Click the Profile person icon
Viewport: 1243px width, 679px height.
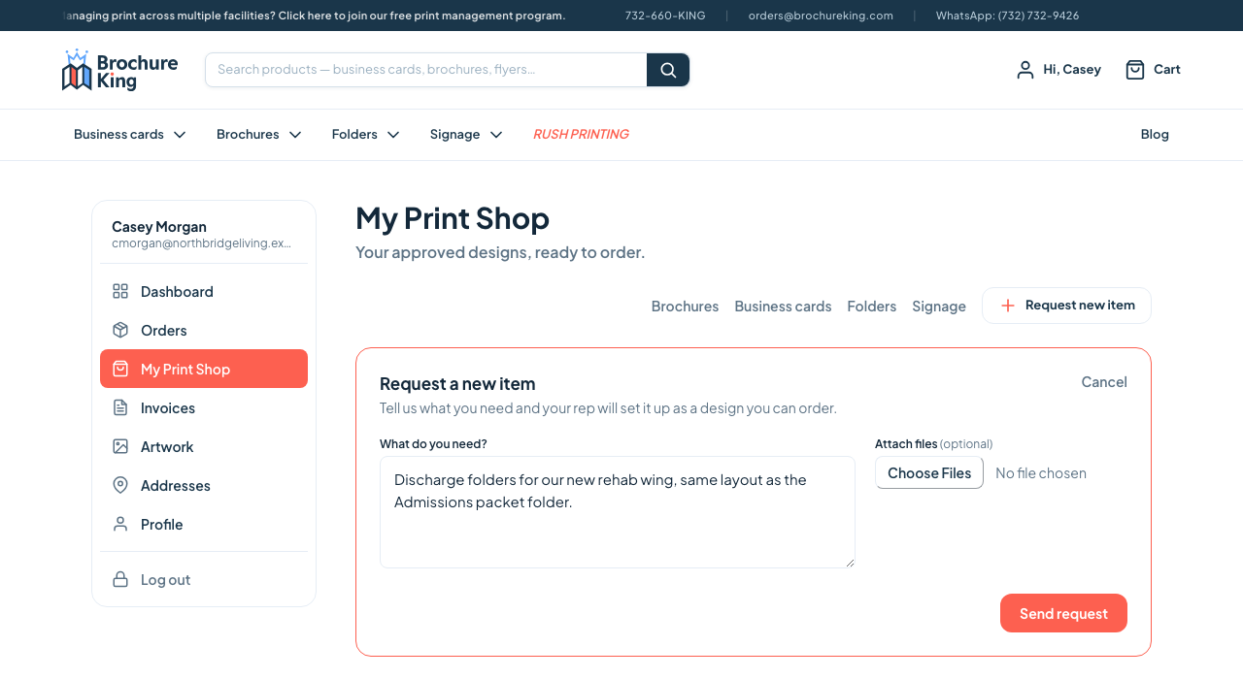[x=120, y=524]
